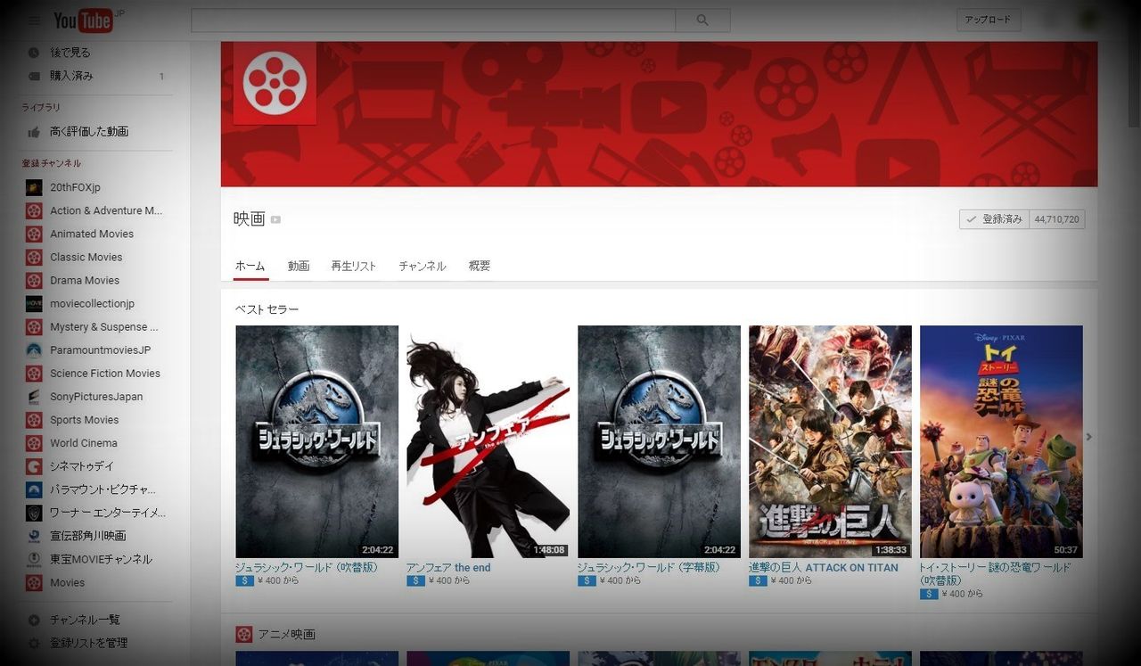Switch to the 動画 tab

[299, 266]
